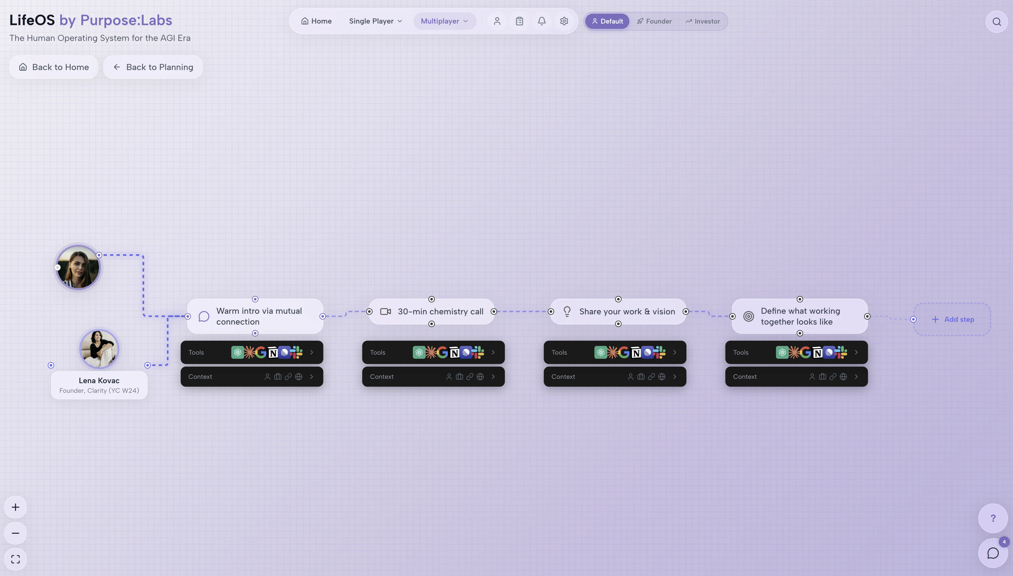
Task: Switch to the Founder persona
Action: (x=654, y=21)
